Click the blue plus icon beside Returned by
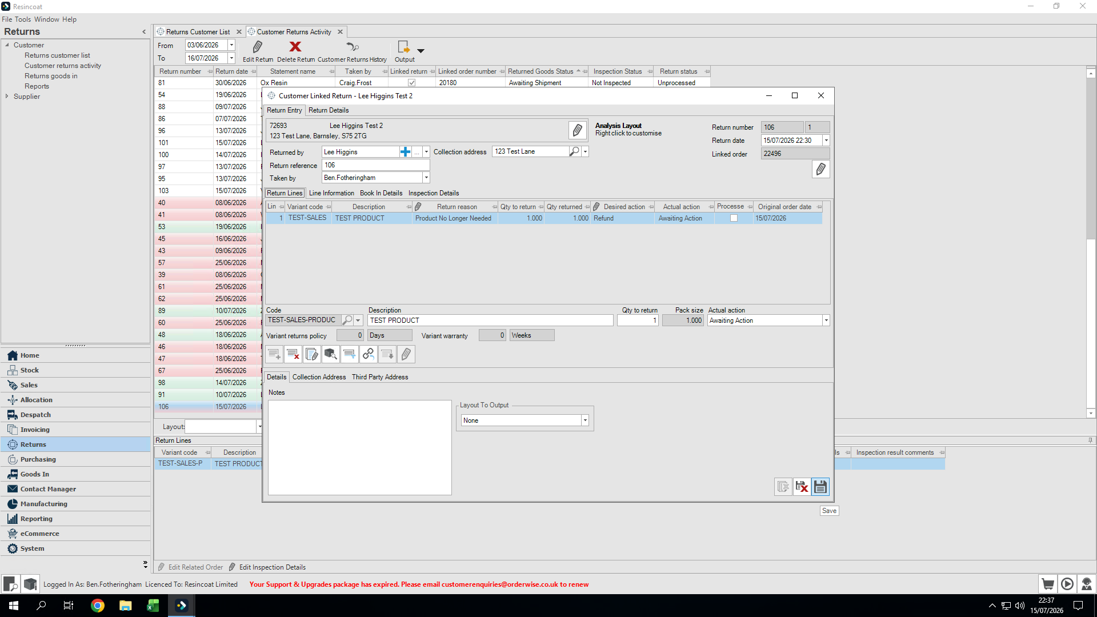1097x617 pixels. pyautogui.click(x=405, y=152)
